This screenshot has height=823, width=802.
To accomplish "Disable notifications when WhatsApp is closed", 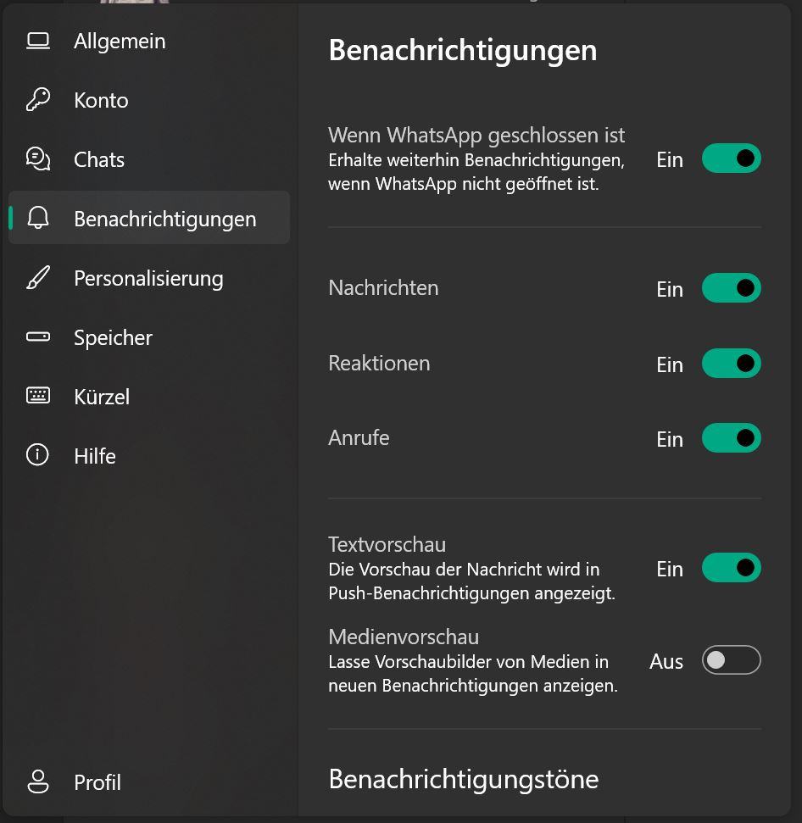I will click(x=731, y=158).
